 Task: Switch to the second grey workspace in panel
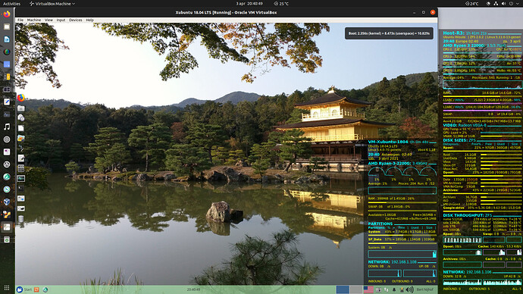356,289
